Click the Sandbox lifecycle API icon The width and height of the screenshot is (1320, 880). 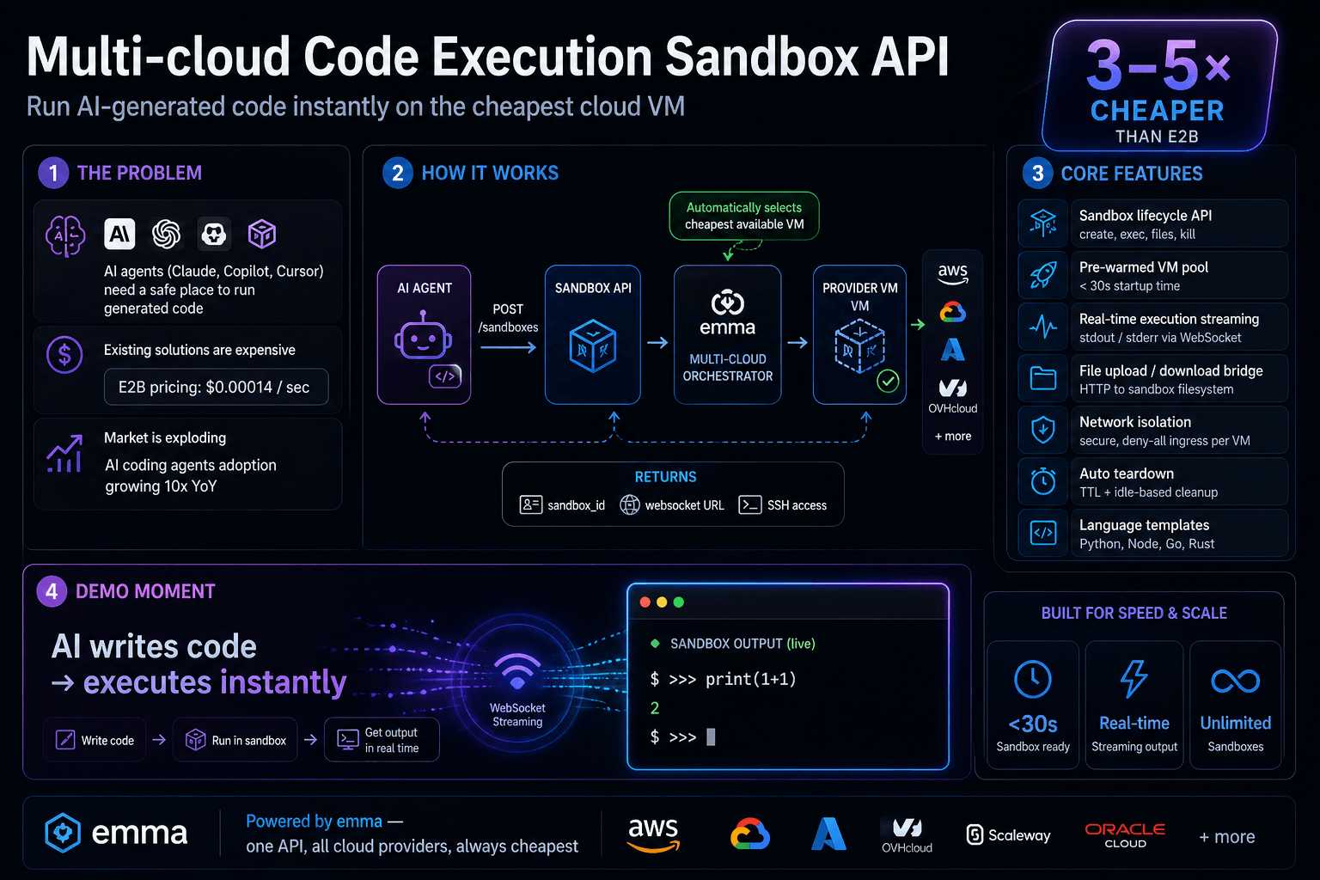point(1043,223)
